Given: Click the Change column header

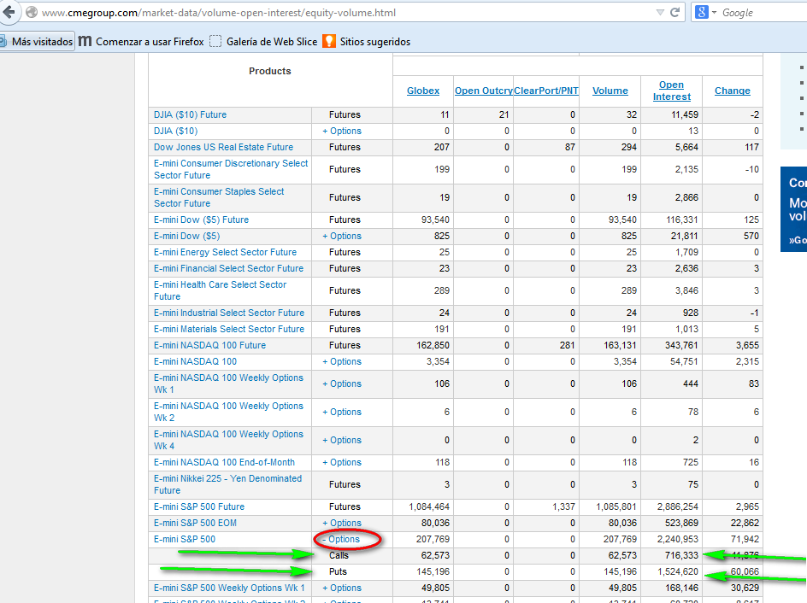Looking at the screenshot, I should click(732, 91).
